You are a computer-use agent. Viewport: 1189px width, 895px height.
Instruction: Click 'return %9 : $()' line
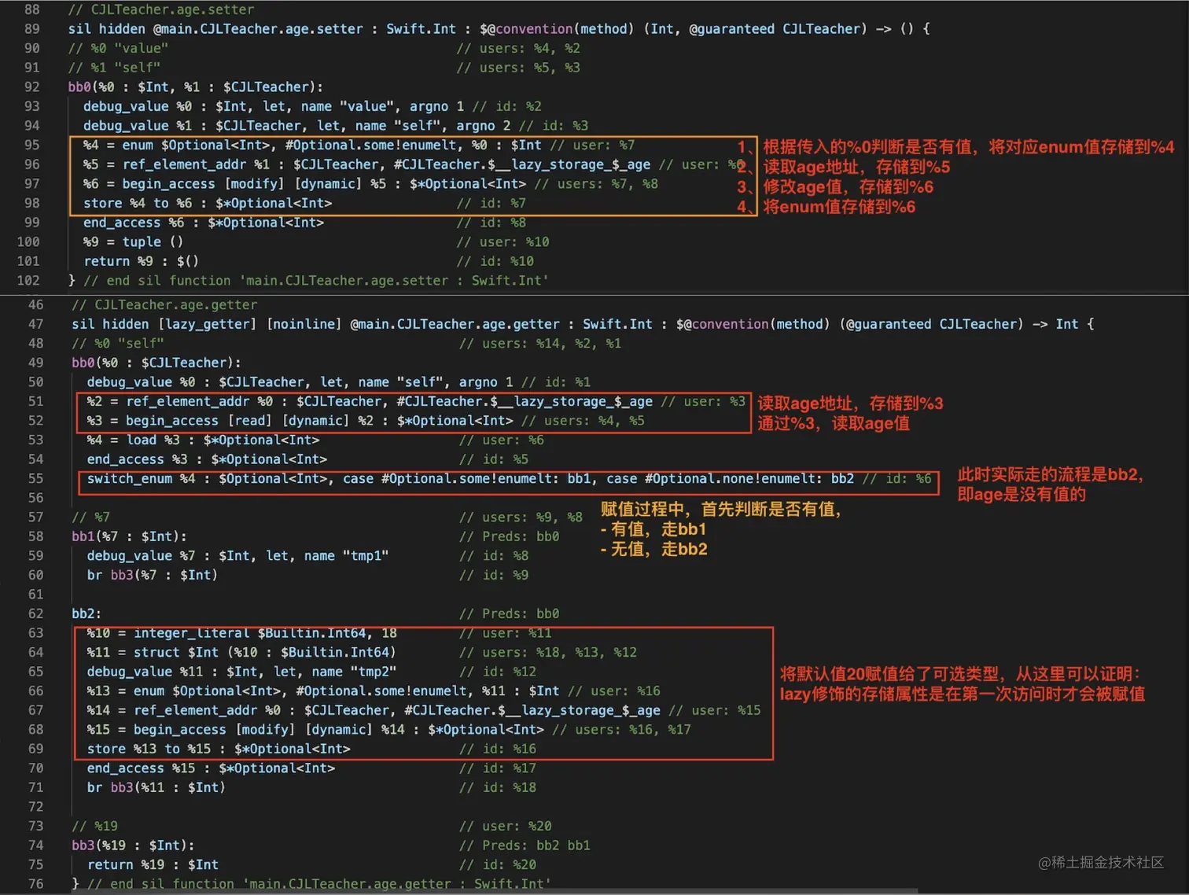[141, 260]
